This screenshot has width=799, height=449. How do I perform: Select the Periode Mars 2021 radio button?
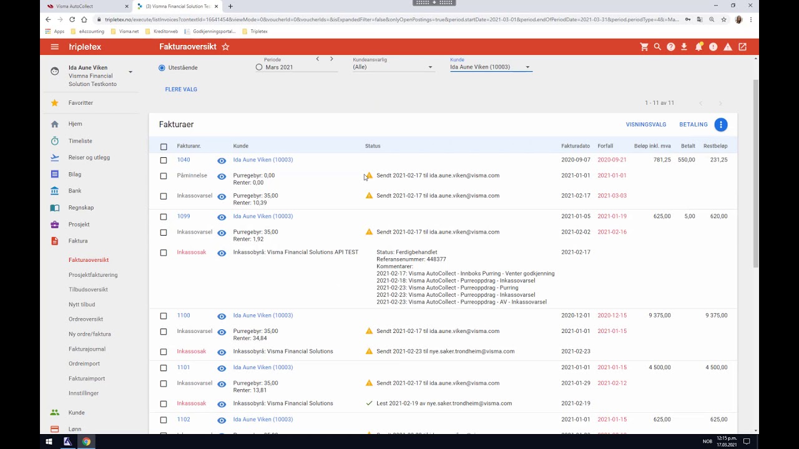(259, 67)
